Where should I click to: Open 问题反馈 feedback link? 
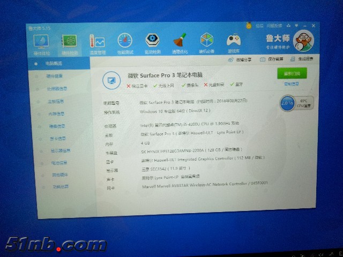tap(274, 26)
